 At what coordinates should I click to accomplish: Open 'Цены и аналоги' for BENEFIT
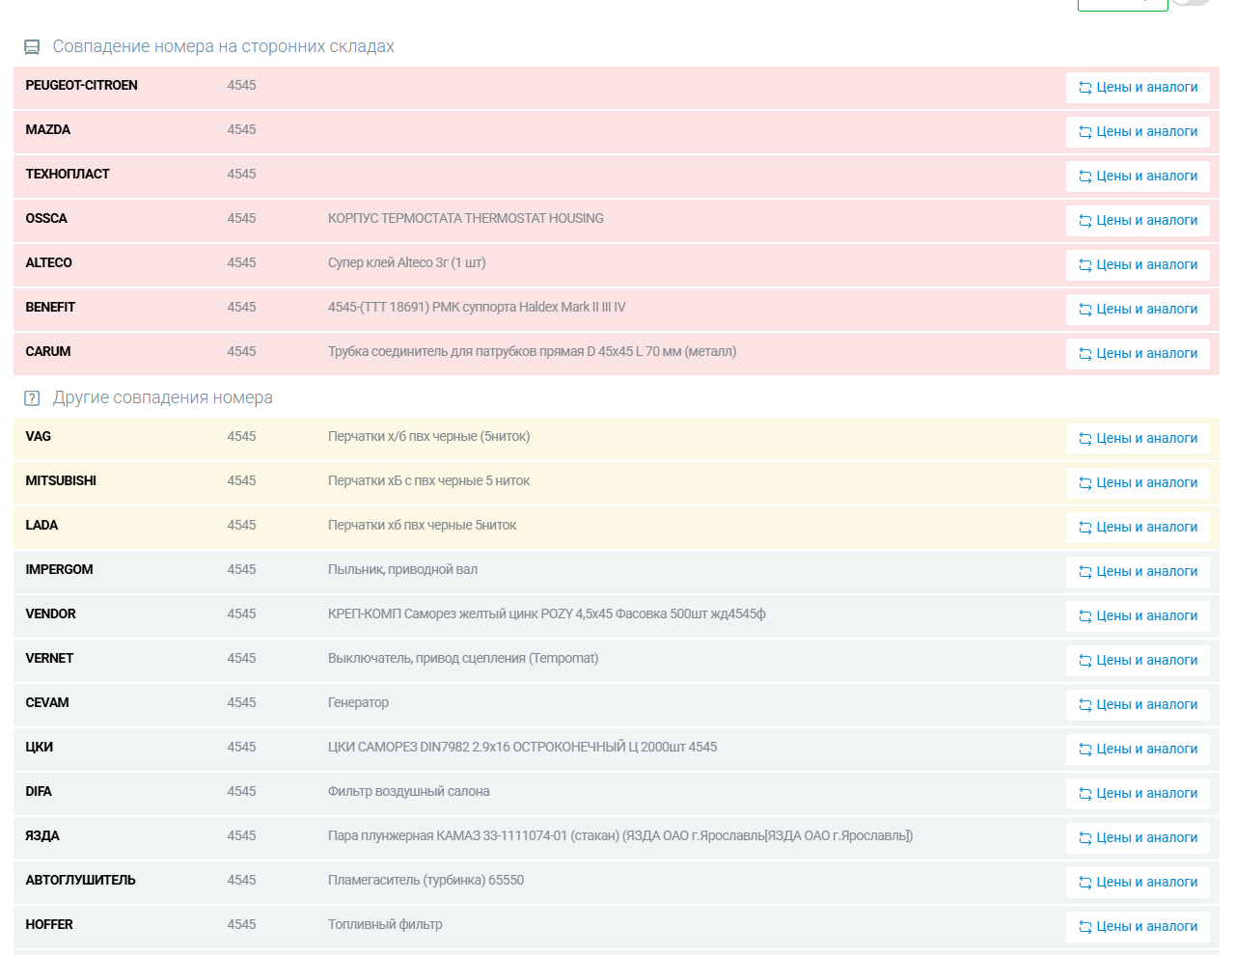point(1138,310)
